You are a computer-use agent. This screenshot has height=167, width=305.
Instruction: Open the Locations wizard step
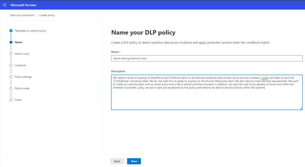(21, 65)
